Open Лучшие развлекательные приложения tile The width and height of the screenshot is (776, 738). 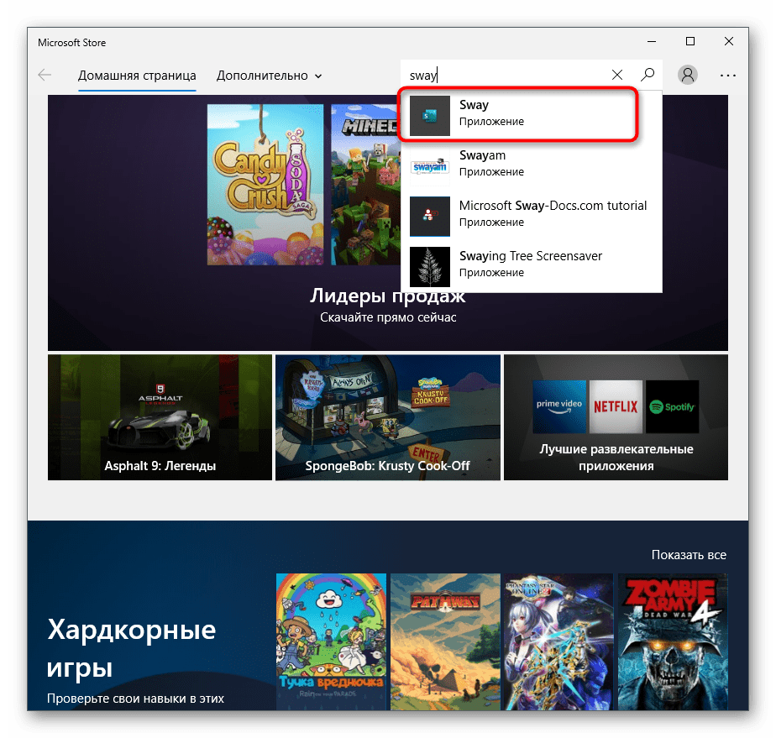point(616,417)
